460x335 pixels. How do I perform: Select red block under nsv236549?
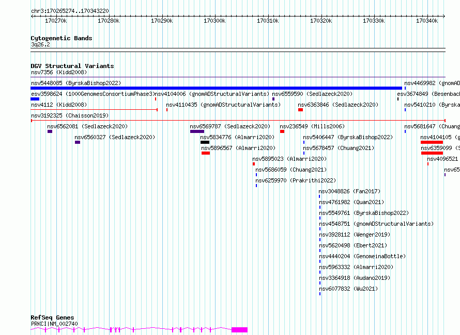click(282, 131)
